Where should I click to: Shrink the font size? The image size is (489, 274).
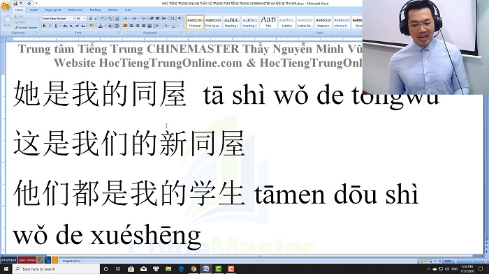click(96, 18)
